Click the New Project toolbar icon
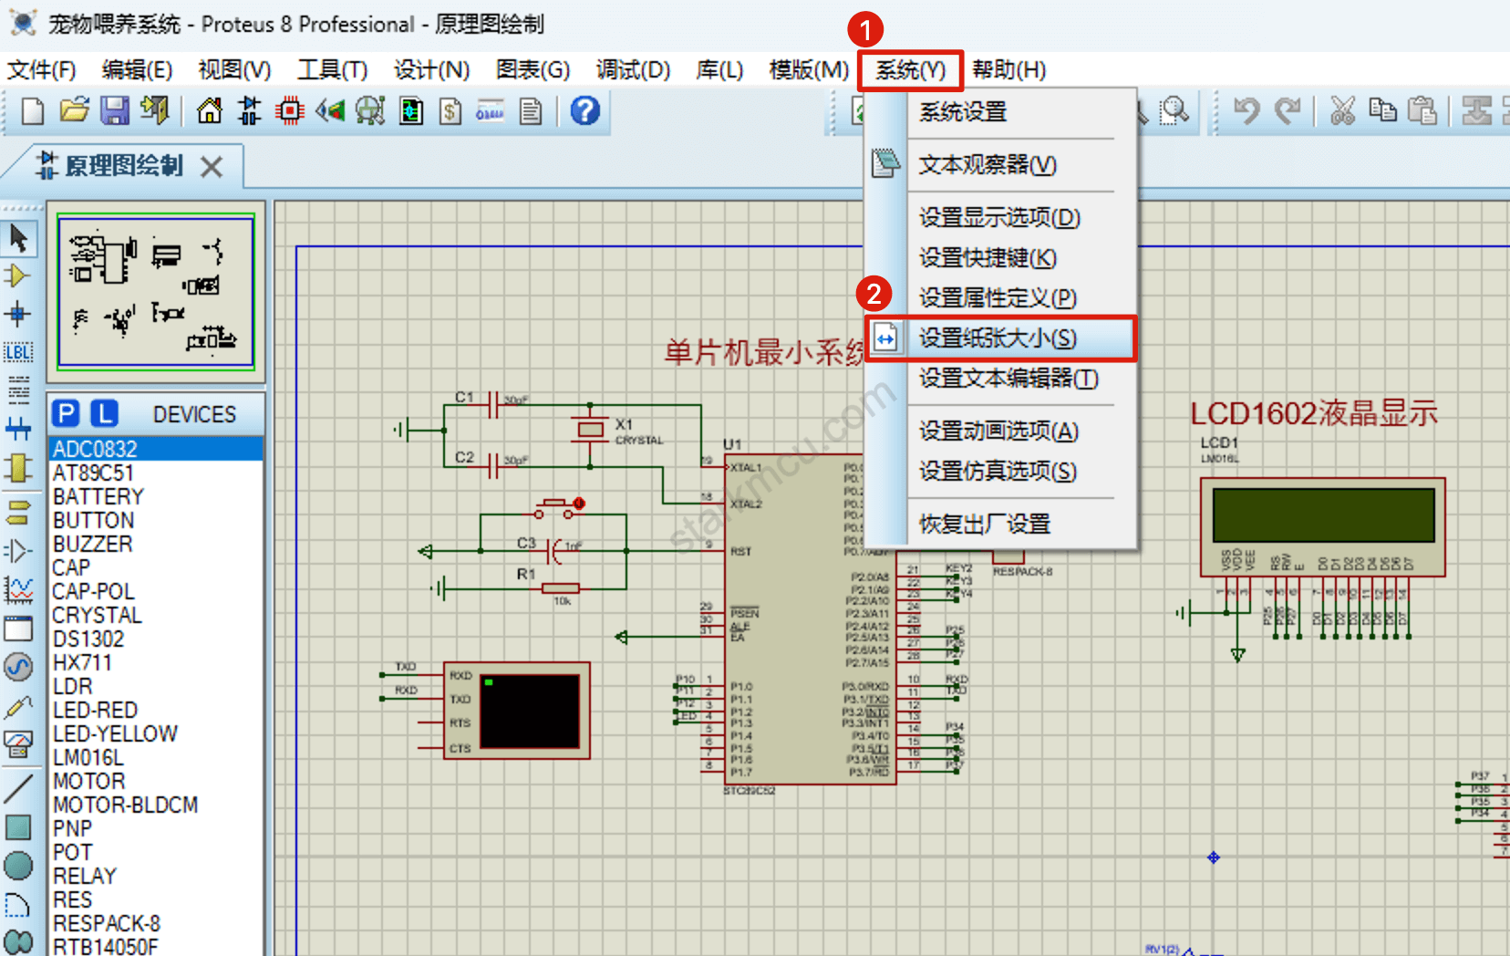This screenshot has height=956, width=1510. click(33, 111)
